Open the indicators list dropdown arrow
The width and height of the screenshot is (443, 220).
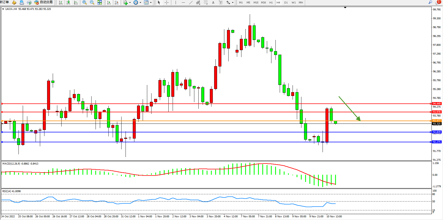(130, 2)
